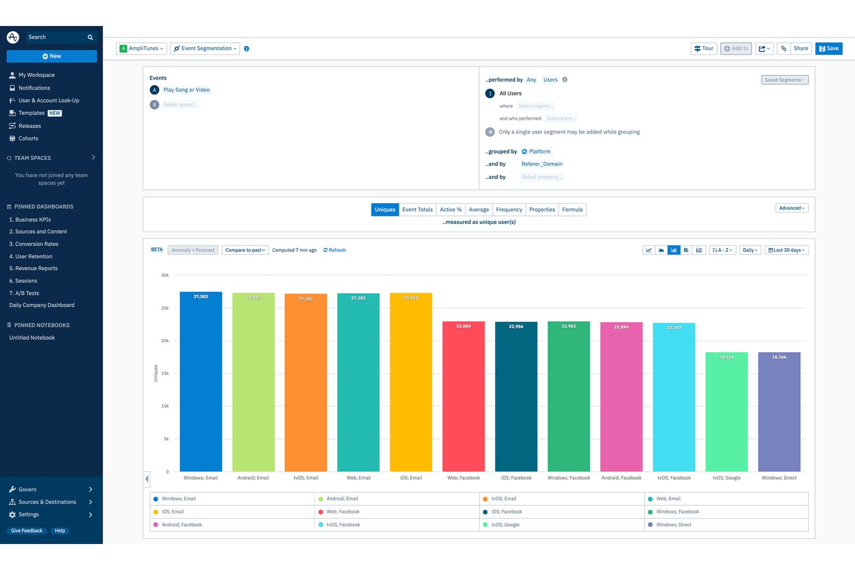Open the Last 30 days date picker
The image size is (855, 570).
787,250
